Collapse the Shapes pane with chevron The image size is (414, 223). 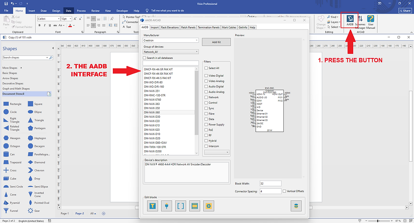(x=53, y=48)
